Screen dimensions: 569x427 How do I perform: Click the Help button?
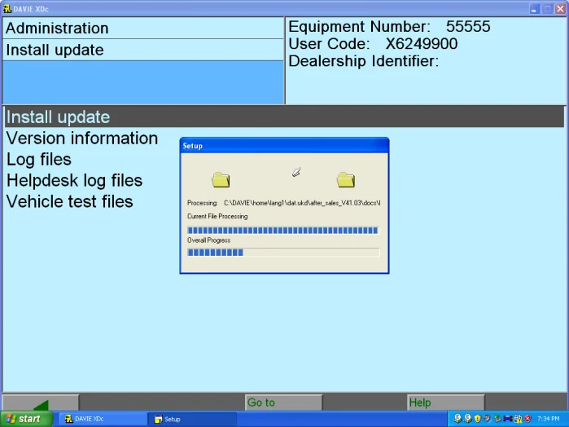pyautogui.click(x=446, y=403)
